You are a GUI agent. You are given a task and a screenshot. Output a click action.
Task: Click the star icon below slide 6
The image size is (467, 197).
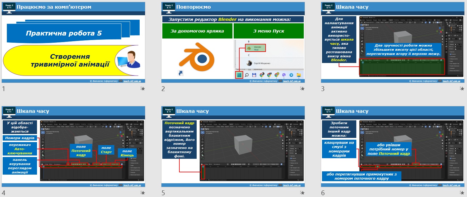point(462,193)
